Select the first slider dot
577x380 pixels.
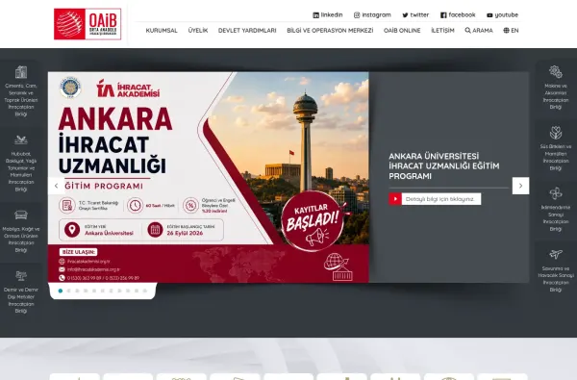pyautogui.click(x=61, y=291)
